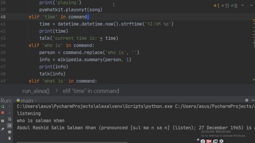Click the line 'pywhatkit.playonyt(song)'
Viewport: 255px width, 143px height.
tap(71, 10)
